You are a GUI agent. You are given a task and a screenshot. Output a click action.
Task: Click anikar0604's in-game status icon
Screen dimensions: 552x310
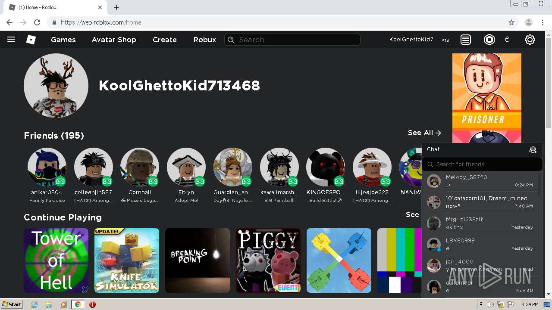(x=60, y=181)
